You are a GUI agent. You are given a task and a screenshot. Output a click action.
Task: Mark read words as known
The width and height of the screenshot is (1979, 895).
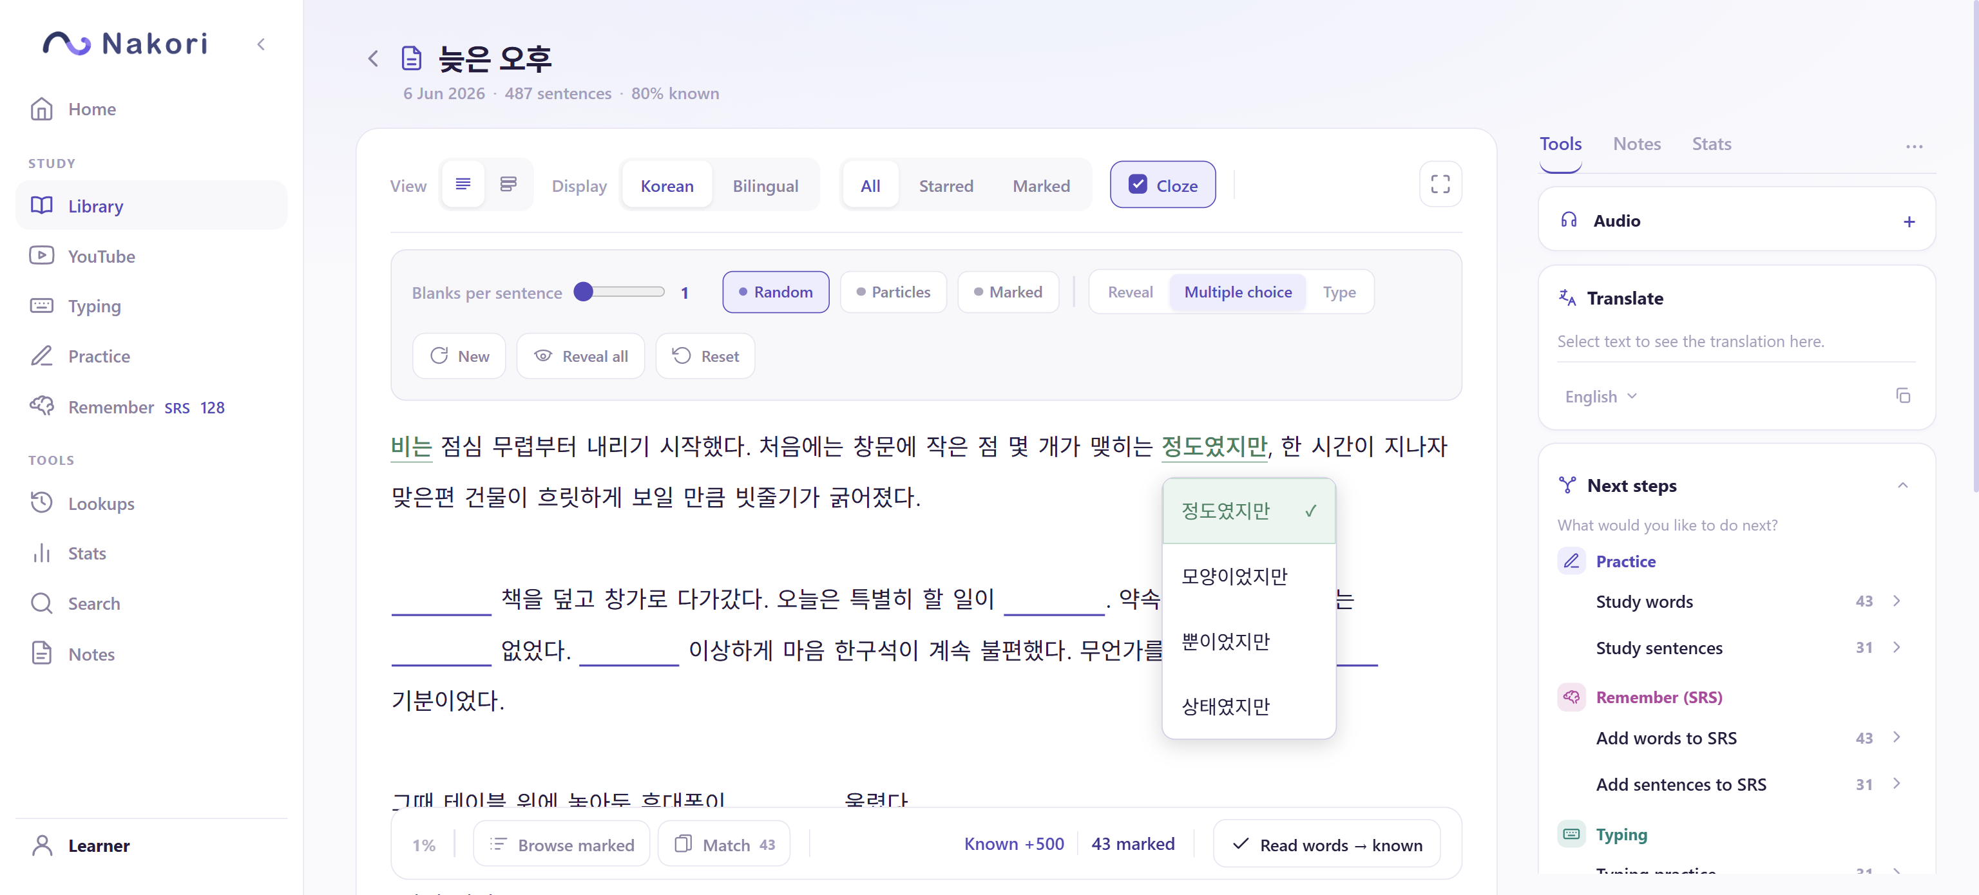(1326, 844)
